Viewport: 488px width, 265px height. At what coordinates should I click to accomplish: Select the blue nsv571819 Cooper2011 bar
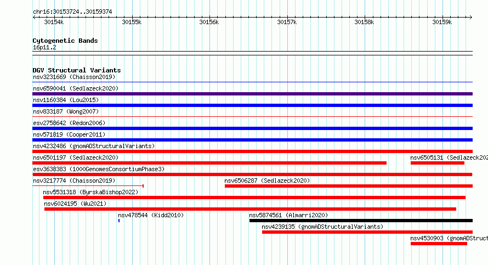pos(252,140)
